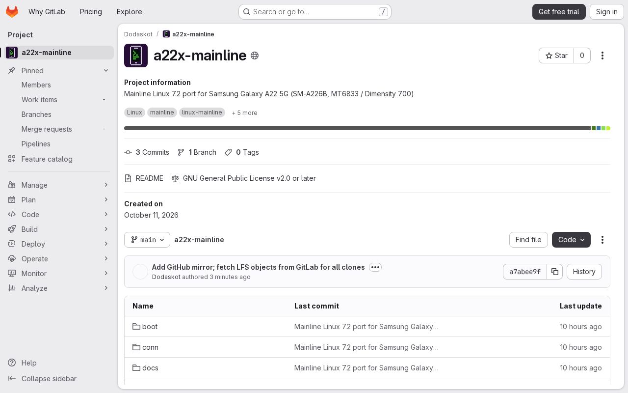
Task: Click the large project avatar beside title
Action: click(x=136, y=56)
